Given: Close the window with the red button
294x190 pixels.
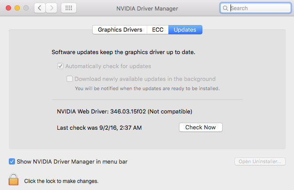Looking at the screenshot, I should point(8,8).
